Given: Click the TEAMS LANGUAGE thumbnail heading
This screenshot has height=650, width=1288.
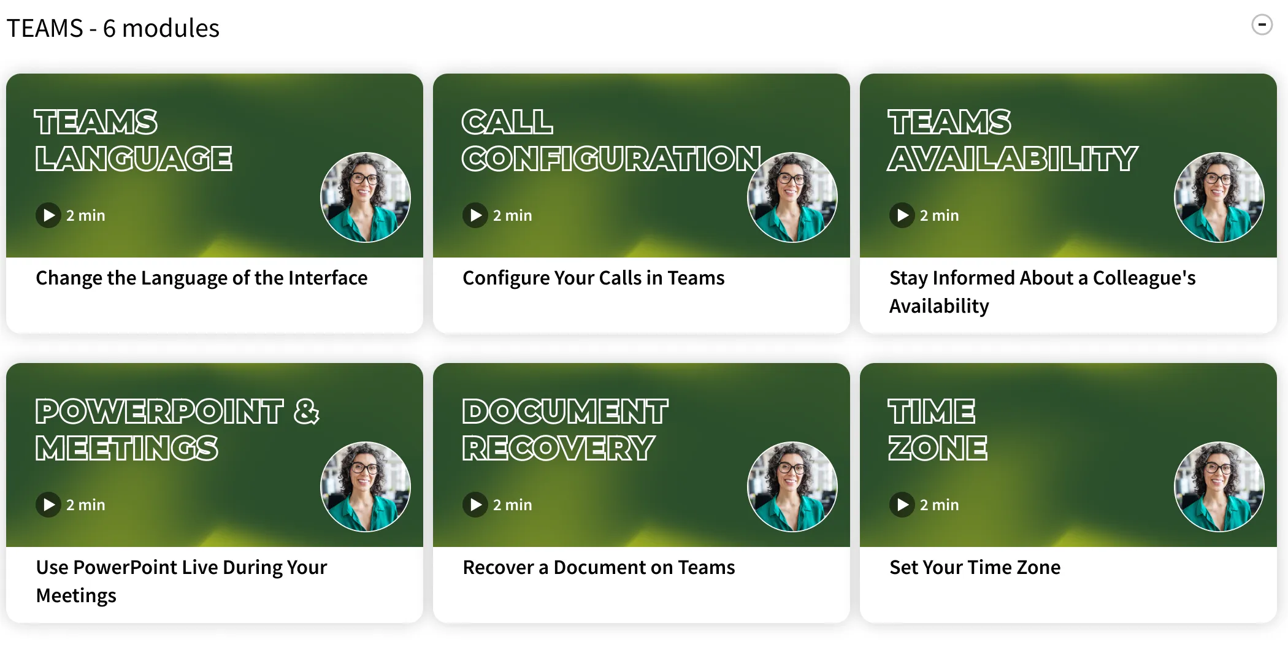Looking at the screenshot, I should (134, 140).
